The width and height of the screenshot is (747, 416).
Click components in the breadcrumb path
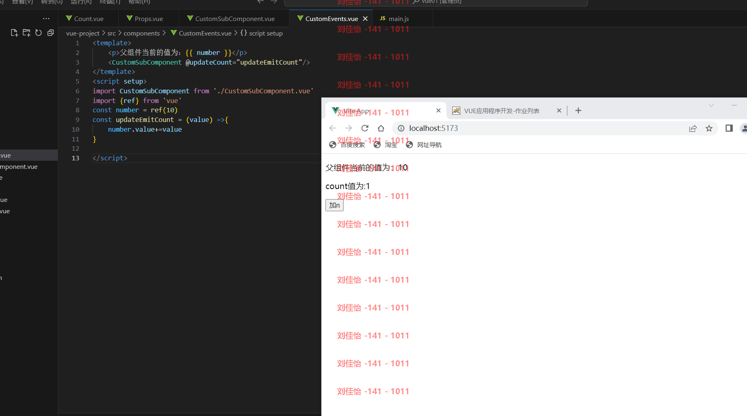coord(142,33)
